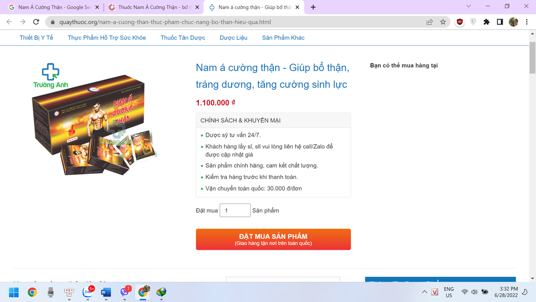Viewport: 536px width, 302px height.
Task: Bookmark this page with star icon
Action: click(x=443, y=22)
